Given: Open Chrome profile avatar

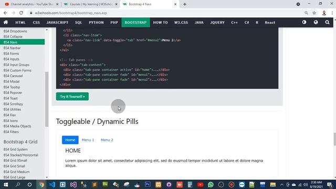Looking at the screenshot, I should click(x=324, y=13).
